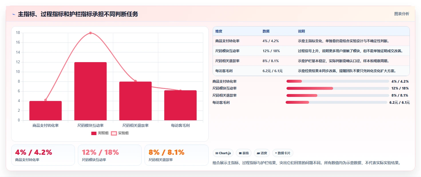Viewport: 421px width, 177px height.
Task: Click the 进度 tag icon
Action: tap(258, 153)
